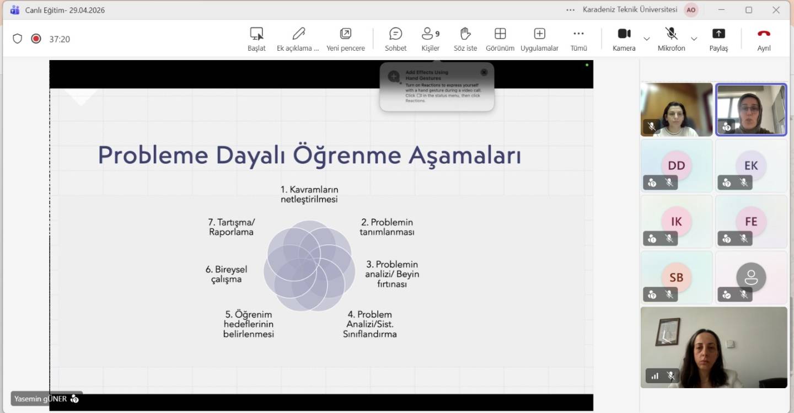Expand the Kamera options arrow

pyautogui.click(x=647, y=39)
